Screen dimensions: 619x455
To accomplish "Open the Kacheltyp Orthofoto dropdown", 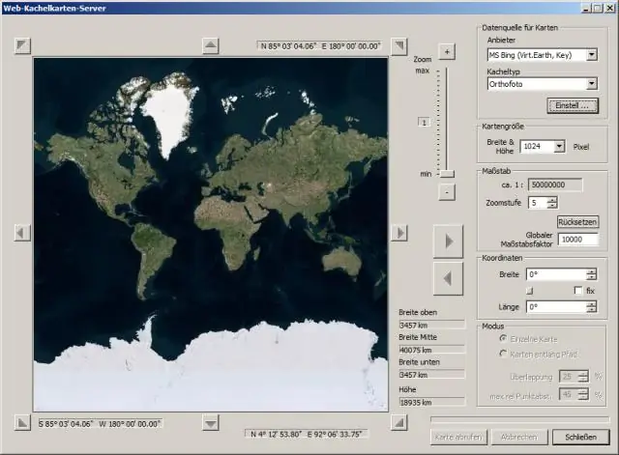I will [592, 84].
